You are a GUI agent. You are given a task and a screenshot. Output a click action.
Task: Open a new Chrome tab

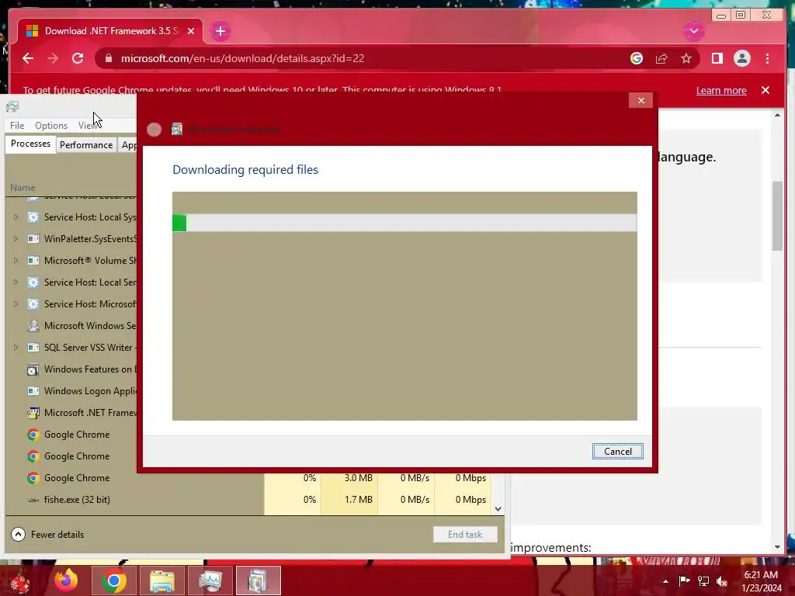coord(220,31)
